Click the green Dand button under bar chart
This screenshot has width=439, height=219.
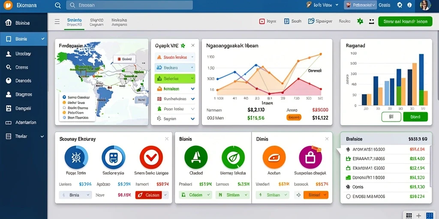click(415, 117)
